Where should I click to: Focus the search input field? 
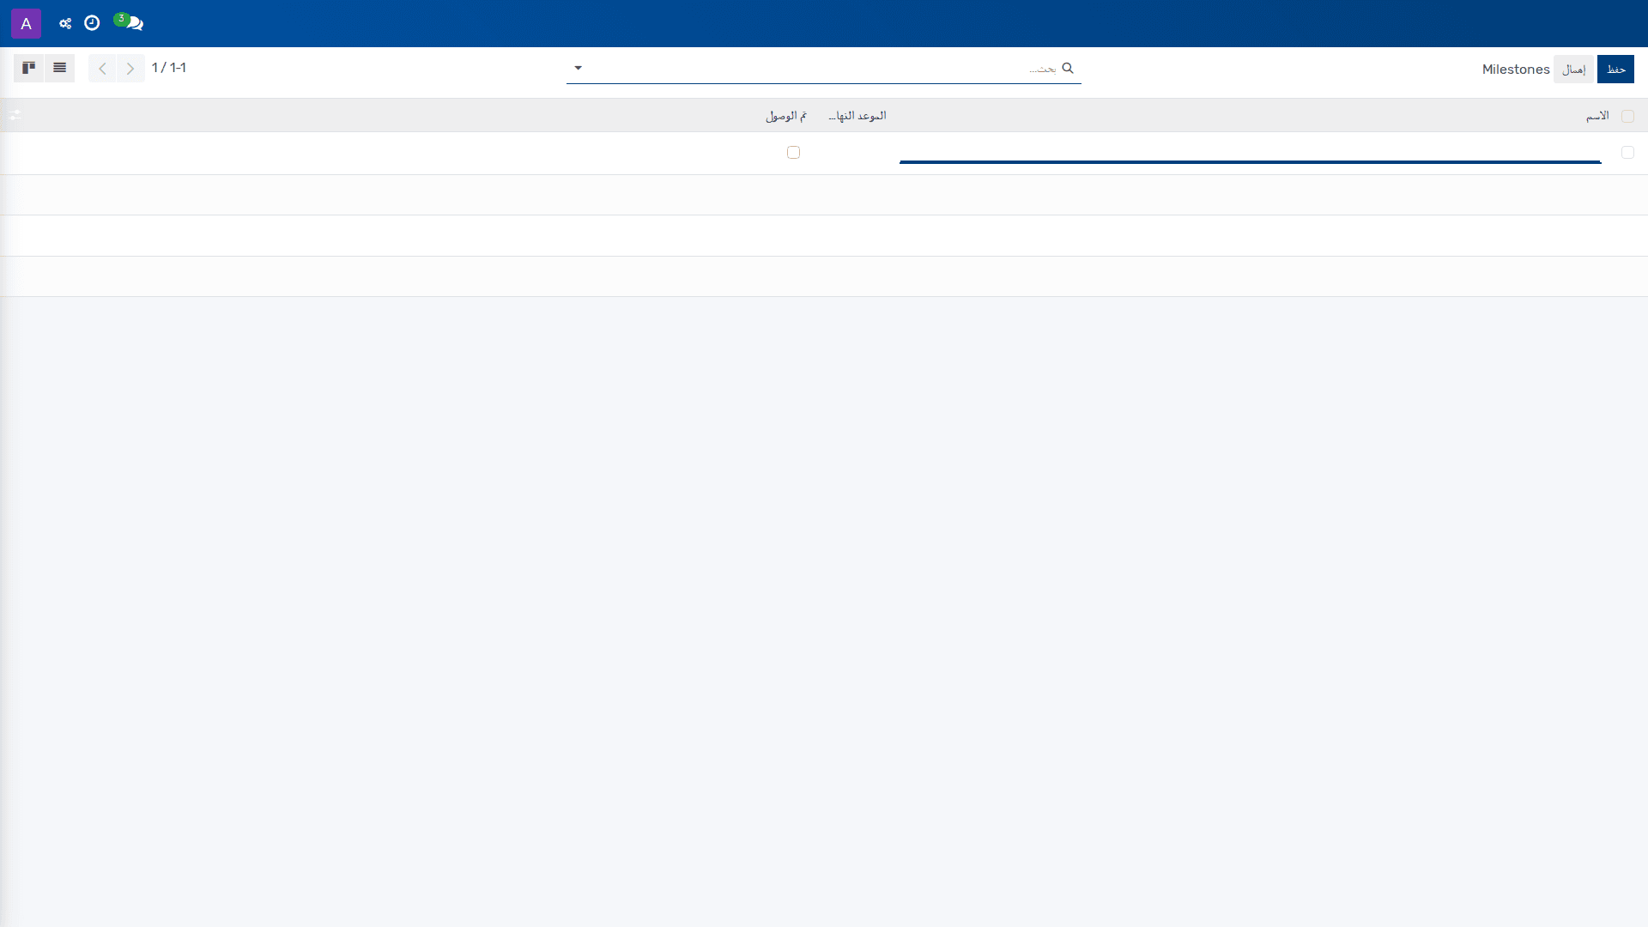click(822, 68)
